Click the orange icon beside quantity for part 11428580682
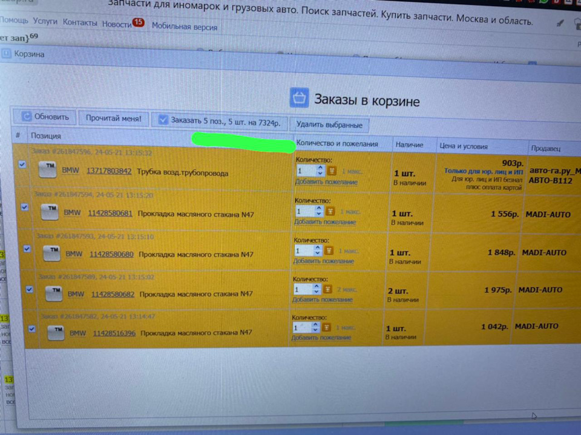The image size is (581, 435). [327, 289]
